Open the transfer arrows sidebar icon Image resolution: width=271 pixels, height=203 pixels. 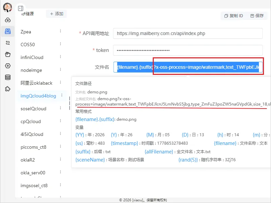(x=8, y=43)
